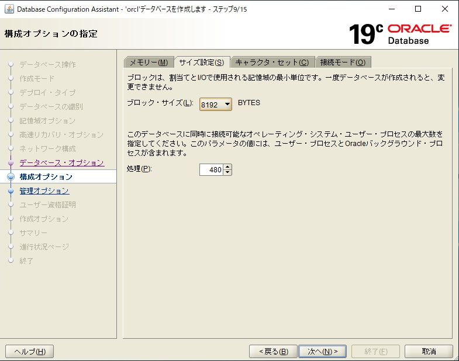Click the 高速リカバリ・オプション step text
This screenshot has width=459, height=361.
(x=61, y=134)
